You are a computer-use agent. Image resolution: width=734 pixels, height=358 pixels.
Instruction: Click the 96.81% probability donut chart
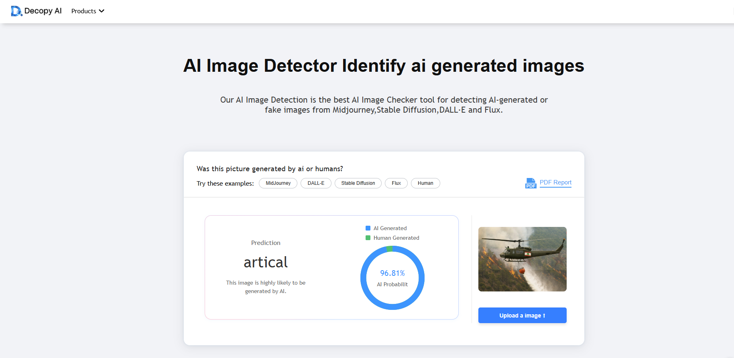[x=392, y=278]
